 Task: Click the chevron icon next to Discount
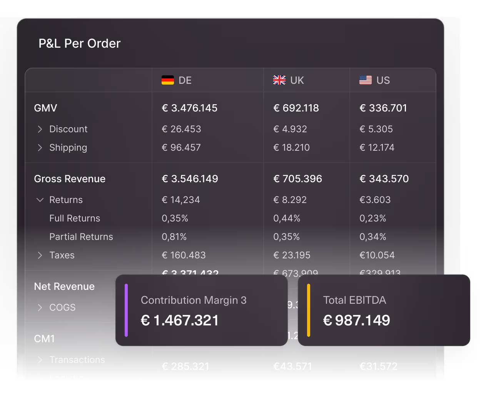coord(40,129)
